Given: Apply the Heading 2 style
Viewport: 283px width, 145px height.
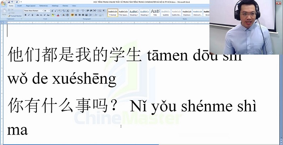Looking at the screenshot, I should coord(144,12).
